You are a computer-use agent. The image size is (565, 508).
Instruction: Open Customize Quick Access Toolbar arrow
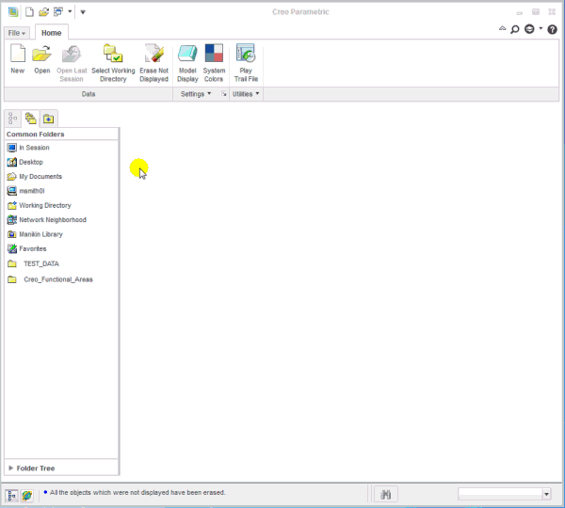[x=83, y=12]
